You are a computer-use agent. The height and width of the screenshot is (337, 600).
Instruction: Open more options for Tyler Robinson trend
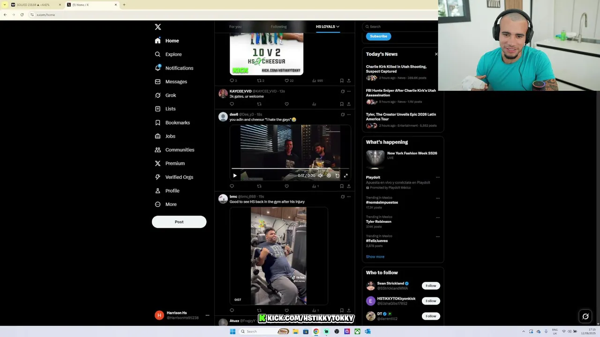[438, 217]
